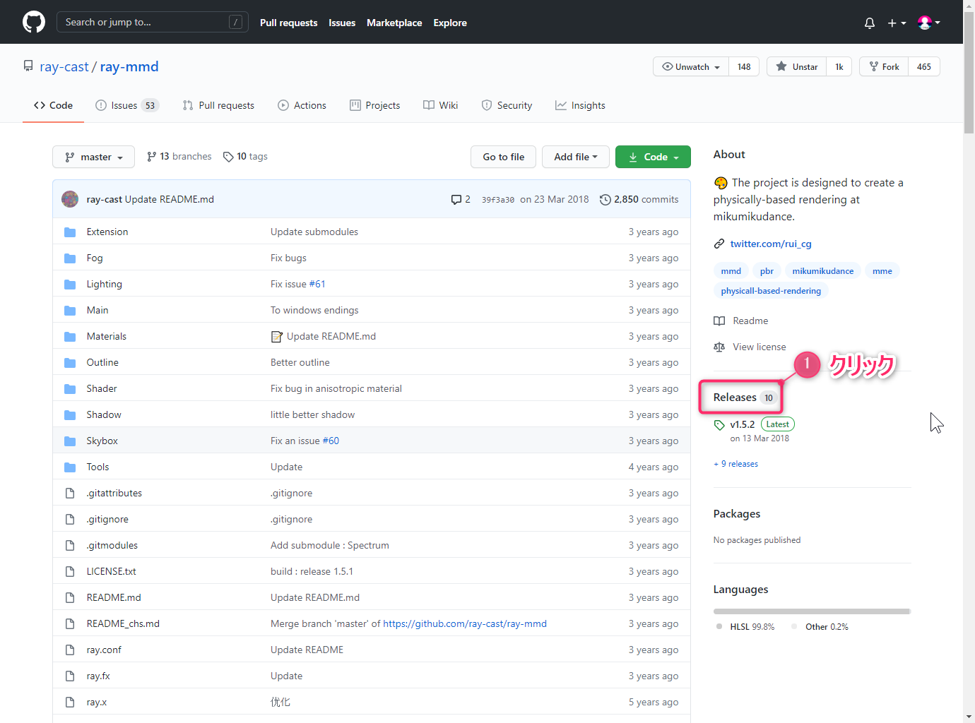Select the pbr topic tag
The image size is (975, 723).
tap(767, 271)
